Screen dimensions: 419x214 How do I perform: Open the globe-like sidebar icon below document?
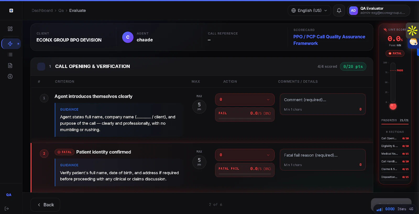click(x=10, y=76)
